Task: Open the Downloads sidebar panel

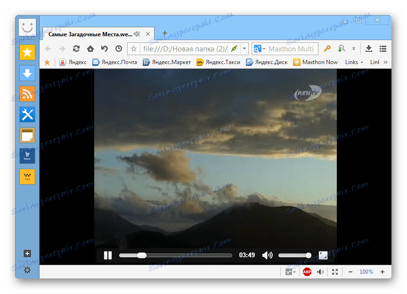Action: [27, 73]
